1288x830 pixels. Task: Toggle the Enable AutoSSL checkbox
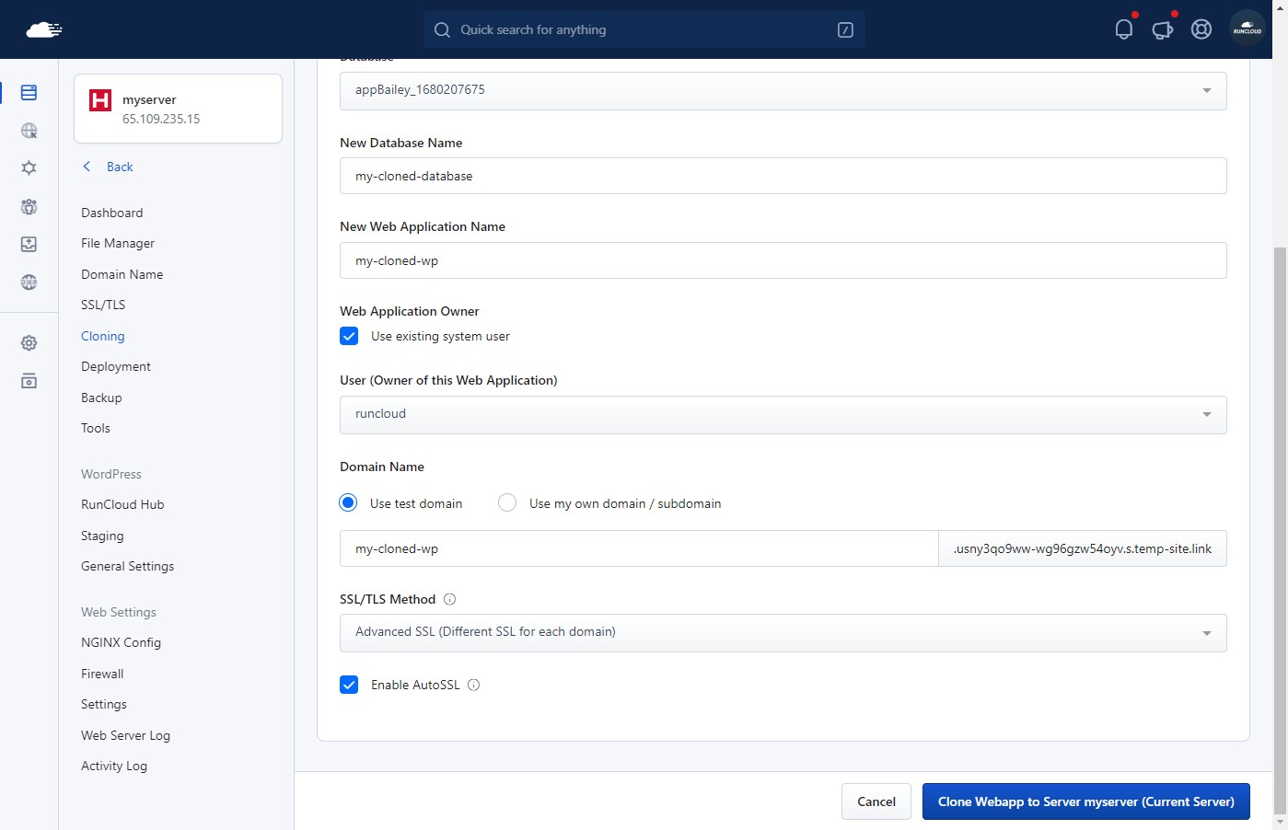(x=349, y=685)
